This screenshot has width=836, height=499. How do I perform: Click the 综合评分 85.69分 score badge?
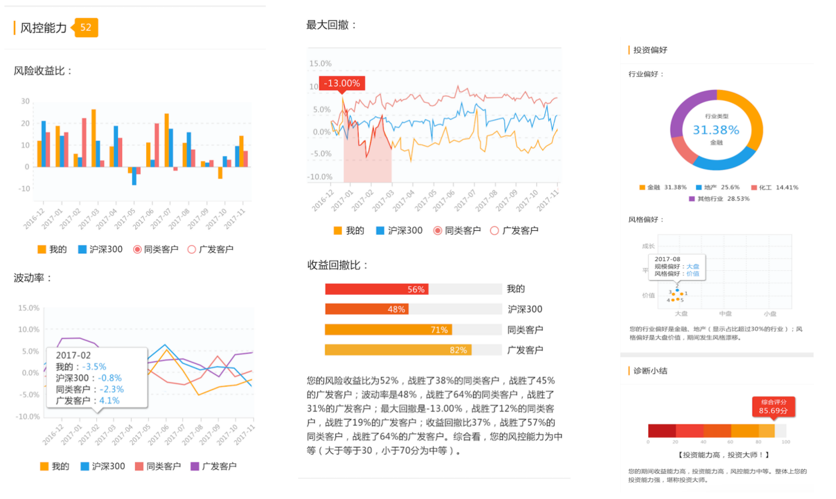pos(773,408)
